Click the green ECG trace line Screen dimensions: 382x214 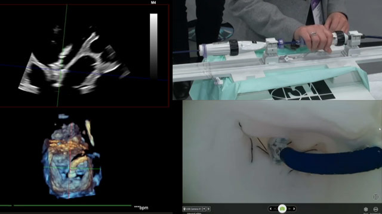click(x=72, y=206)
